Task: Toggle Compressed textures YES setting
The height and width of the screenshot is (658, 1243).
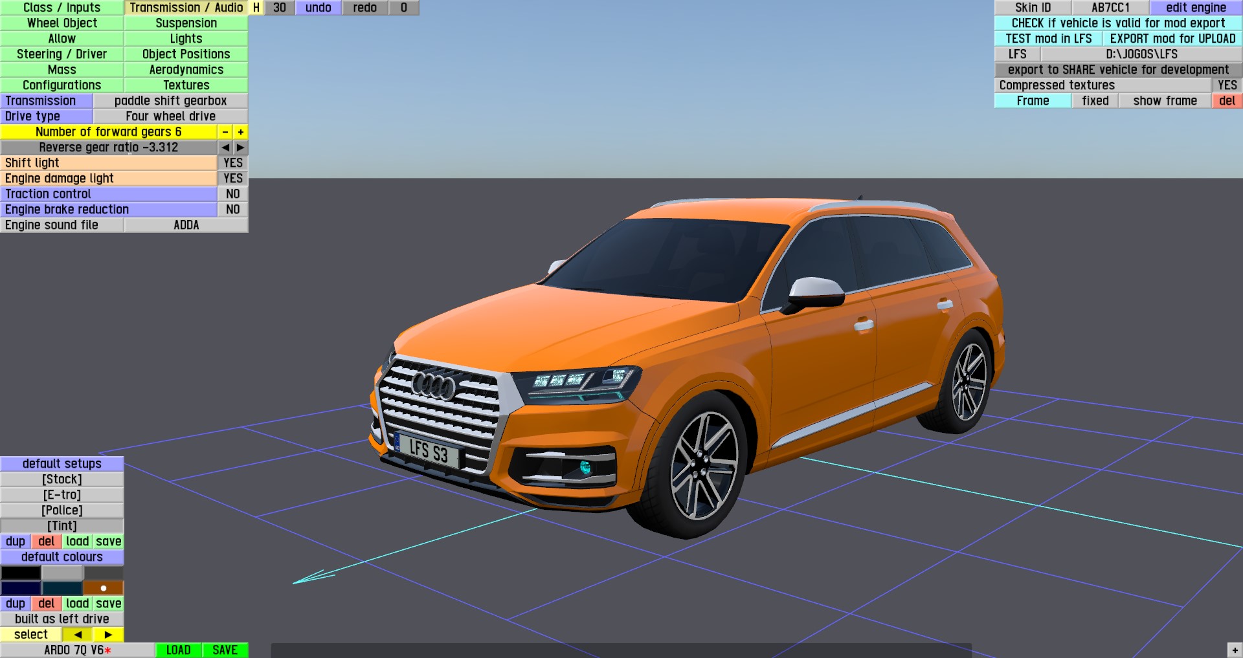Action: (x=1227, y=85)
